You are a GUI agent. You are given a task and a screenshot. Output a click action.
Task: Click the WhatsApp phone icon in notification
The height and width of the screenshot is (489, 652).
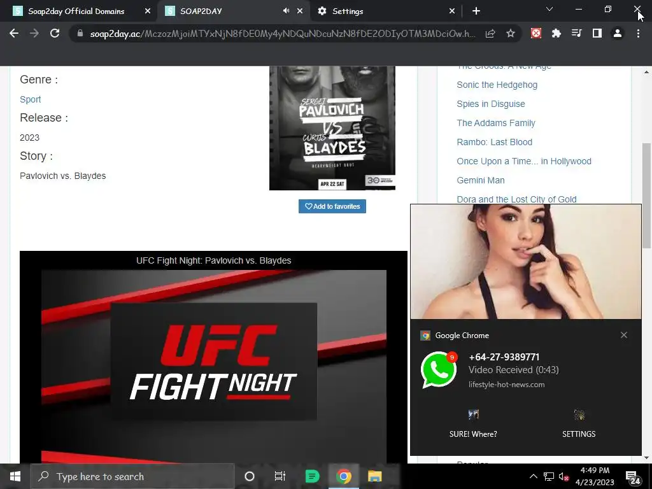[x=439, y=370]
